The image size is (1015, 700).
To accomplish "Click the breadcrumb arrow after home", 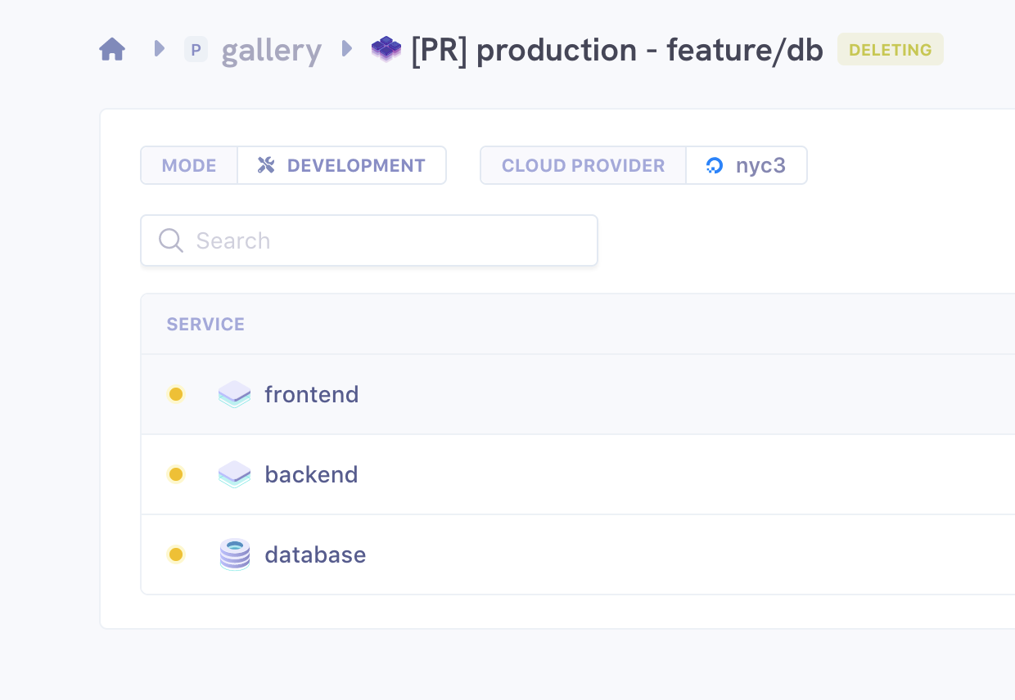I will point(159,49).
